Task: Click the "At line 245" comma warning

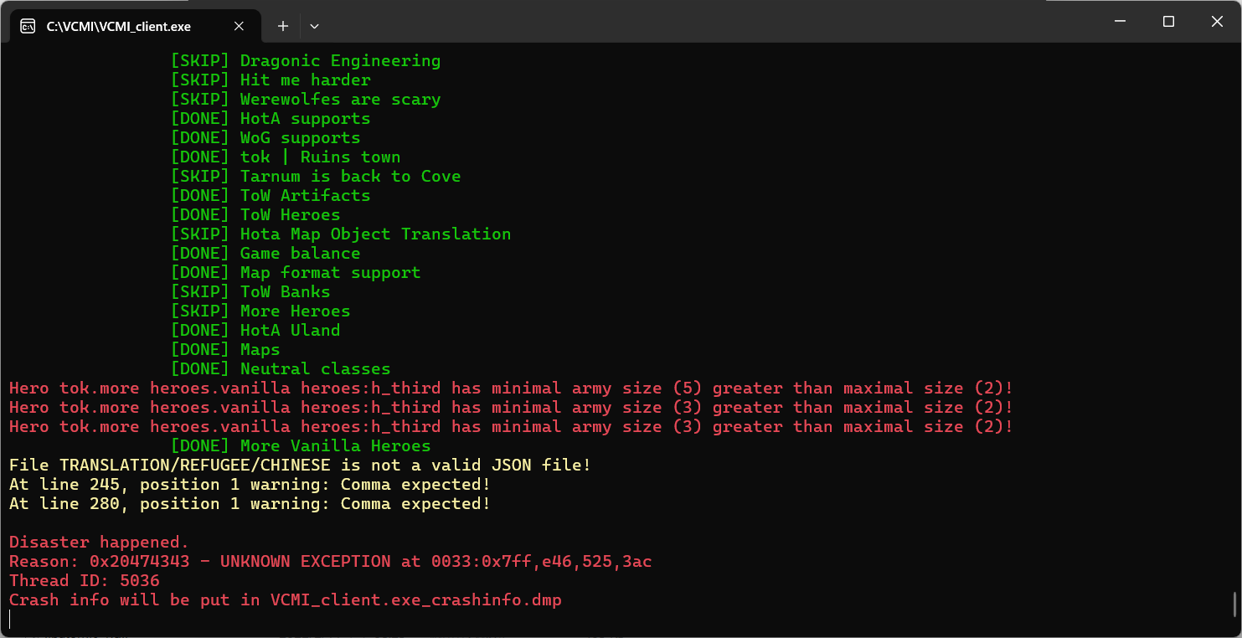Action: (250, 485)
